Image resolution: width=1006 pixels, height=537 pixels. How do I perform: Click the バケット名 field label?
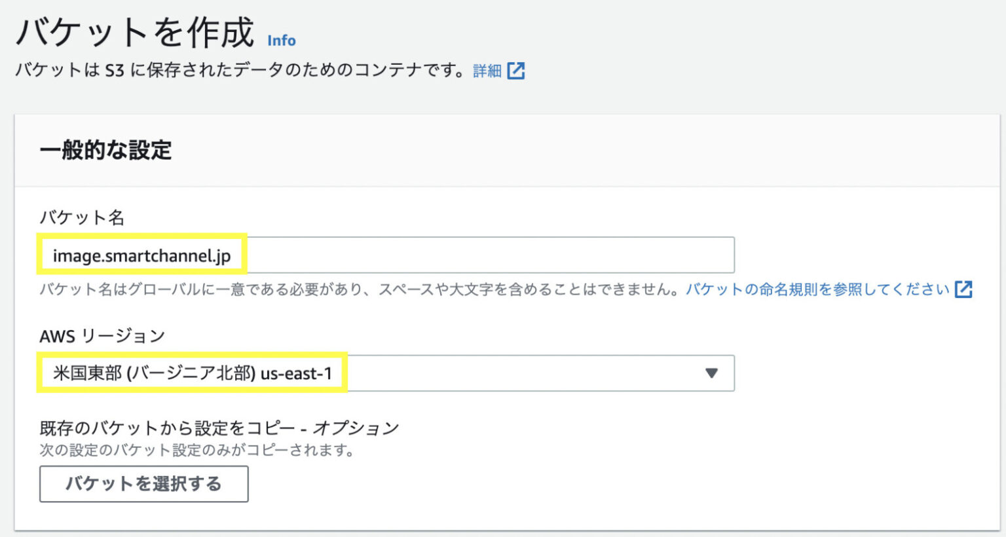(83, 219)
